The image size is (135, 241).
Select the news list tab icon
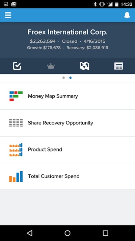click(x=118, y=66)
